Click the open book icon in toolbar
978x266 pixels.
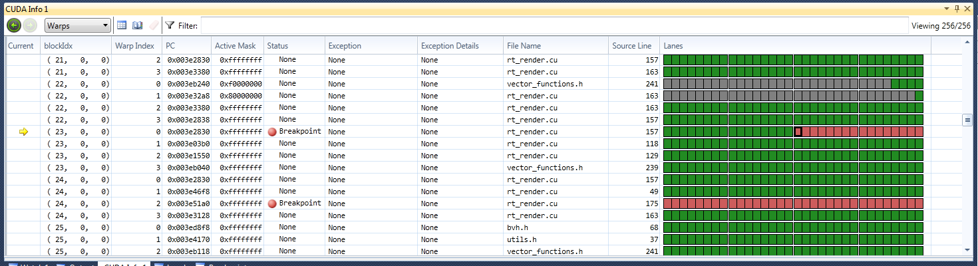point(138,25)
